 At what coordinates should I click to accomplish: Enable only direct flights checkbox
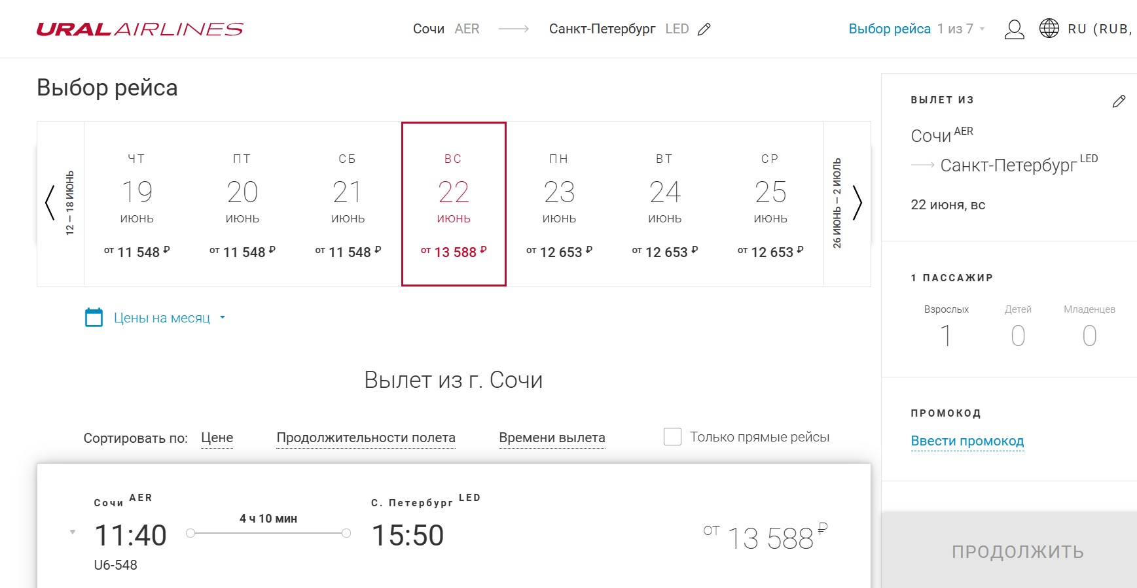(672, 437)
